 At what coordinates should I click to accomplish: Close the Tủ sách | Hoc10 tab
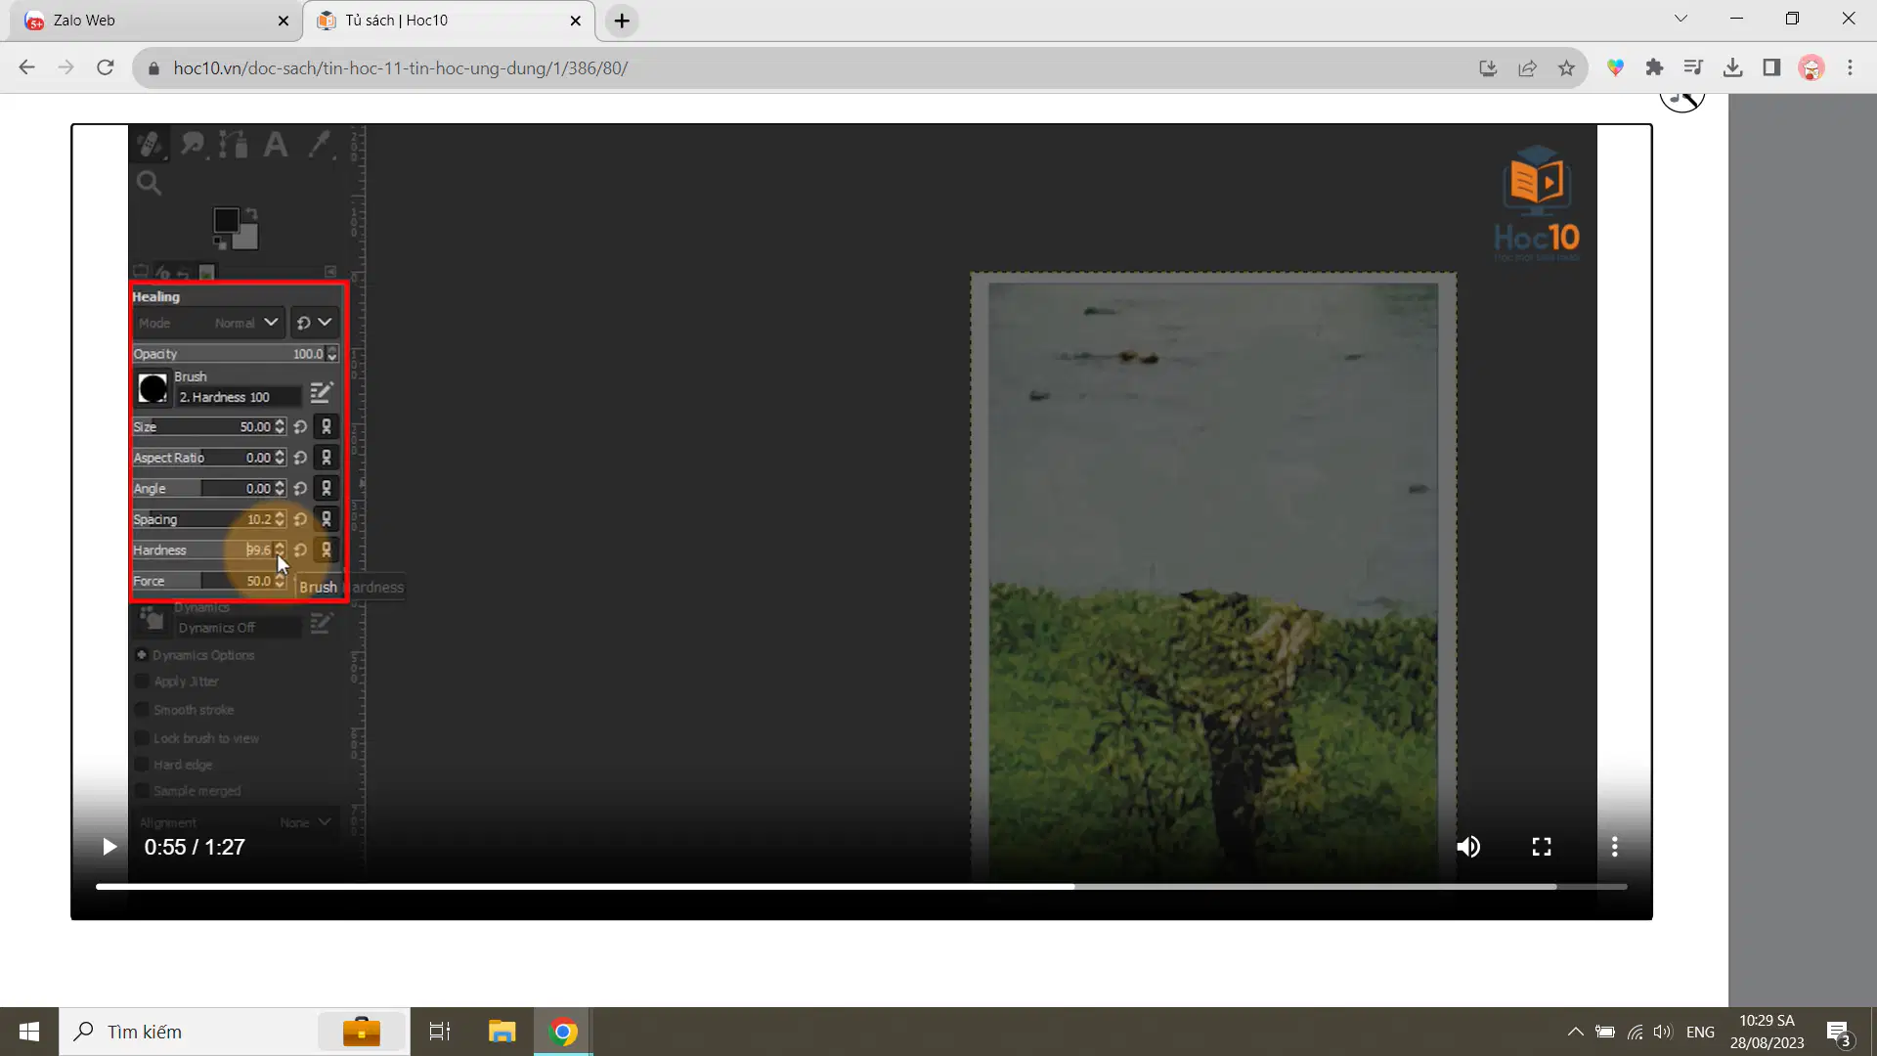coord(576,21)
